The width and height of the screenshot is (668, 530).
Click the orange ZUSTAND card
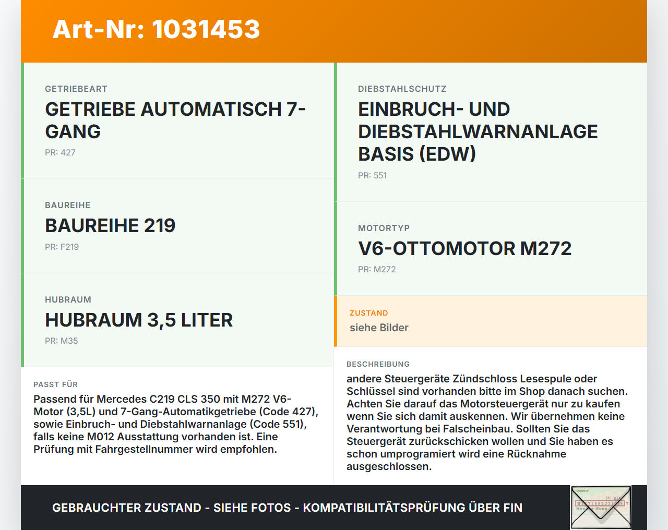pos(491,321)
